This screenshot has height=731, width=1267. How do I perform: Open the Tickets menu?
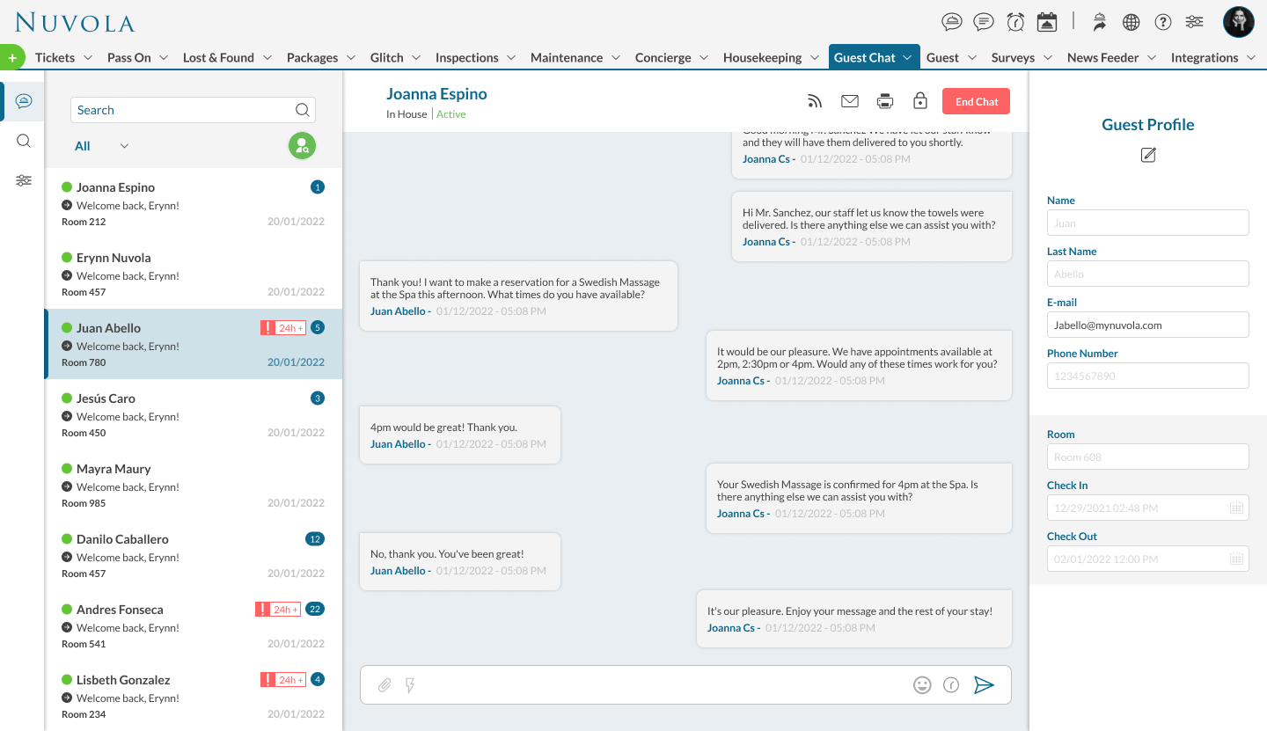64,58
